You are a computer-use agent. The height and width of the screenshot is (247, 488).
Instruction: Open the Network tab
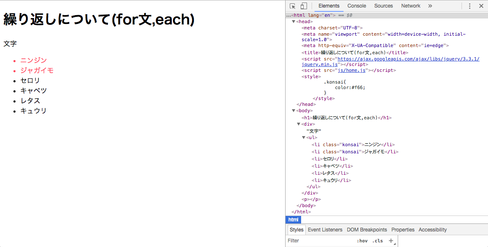pos(410,6)
